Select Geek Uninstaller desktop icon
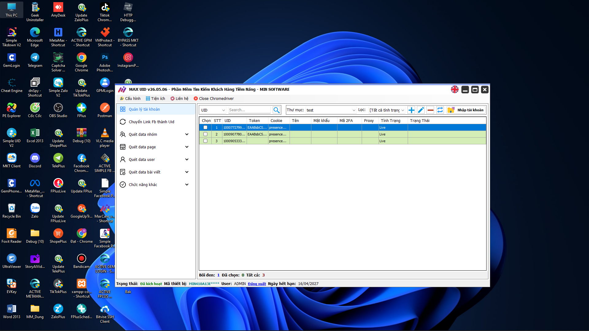The image size is (589, 331). click(35, 12)
